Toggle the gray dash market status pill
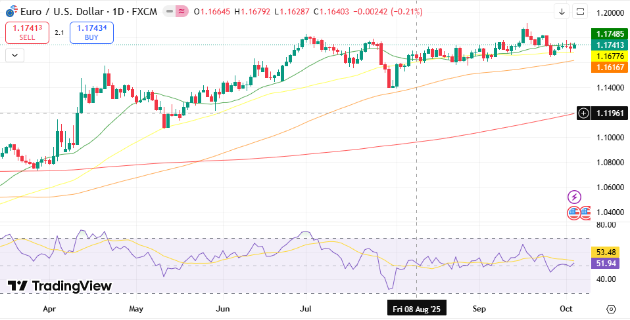Screen dimensions: 630x320 pos(170,12)
